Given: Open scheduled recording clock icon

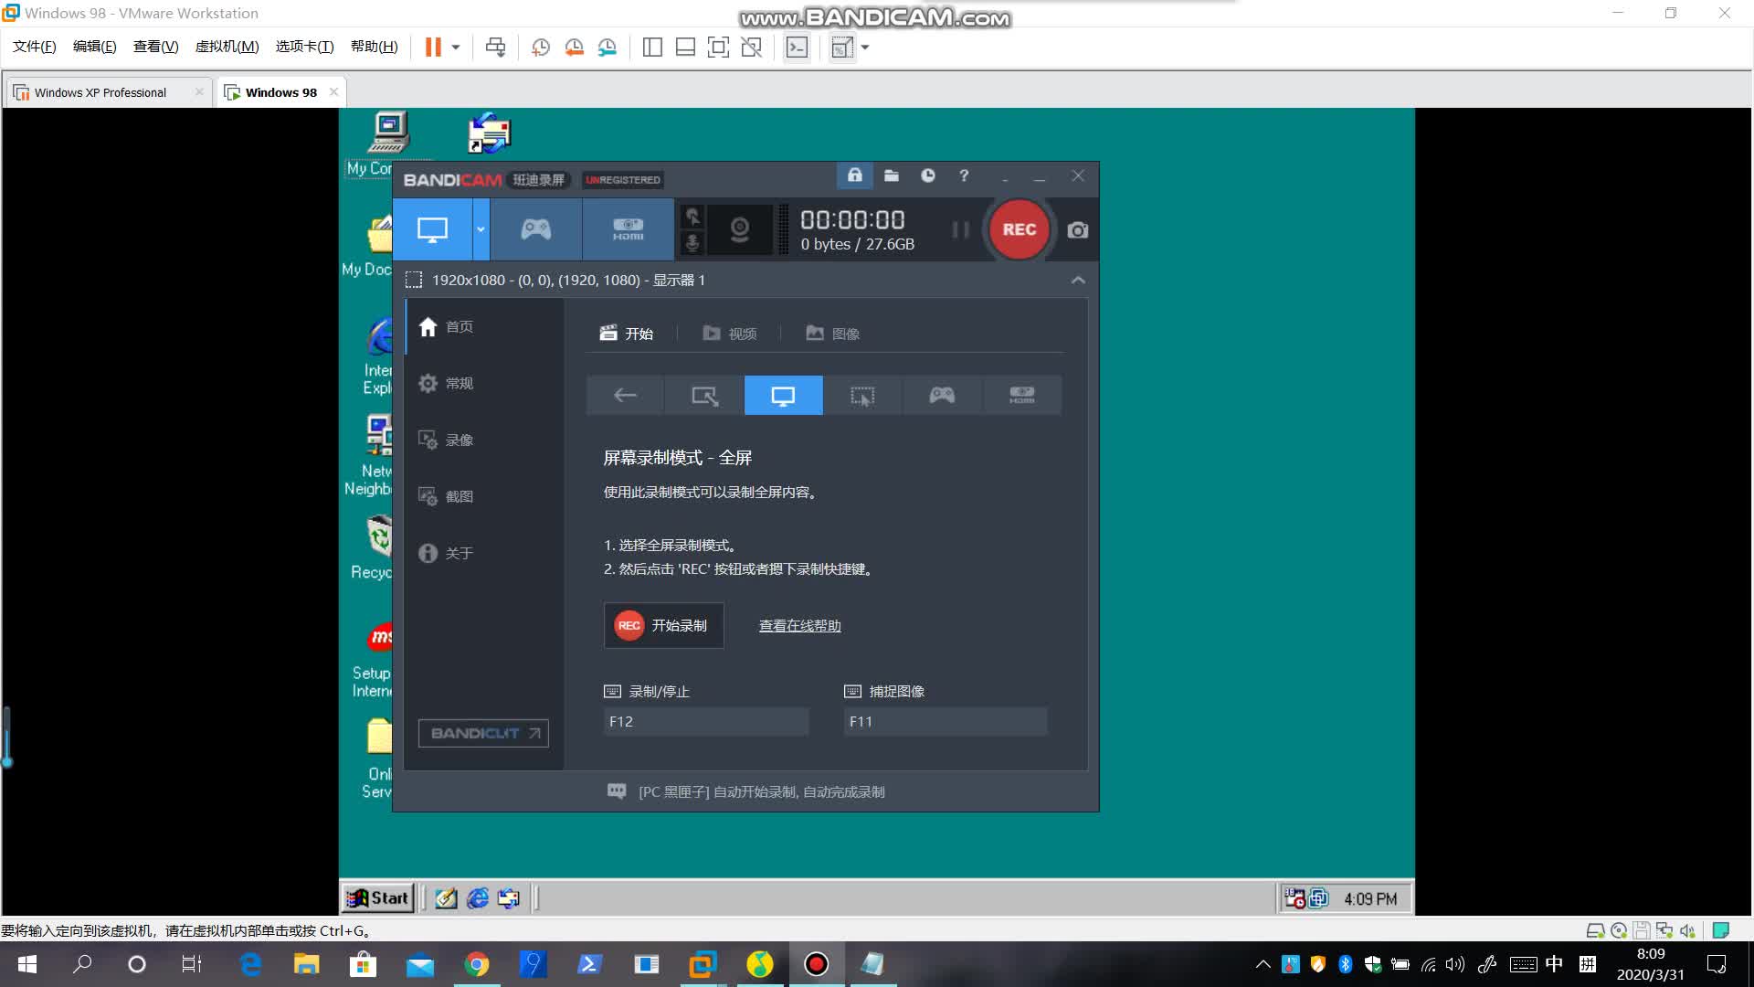Looking at the screenshot, I should pos(927,175).
